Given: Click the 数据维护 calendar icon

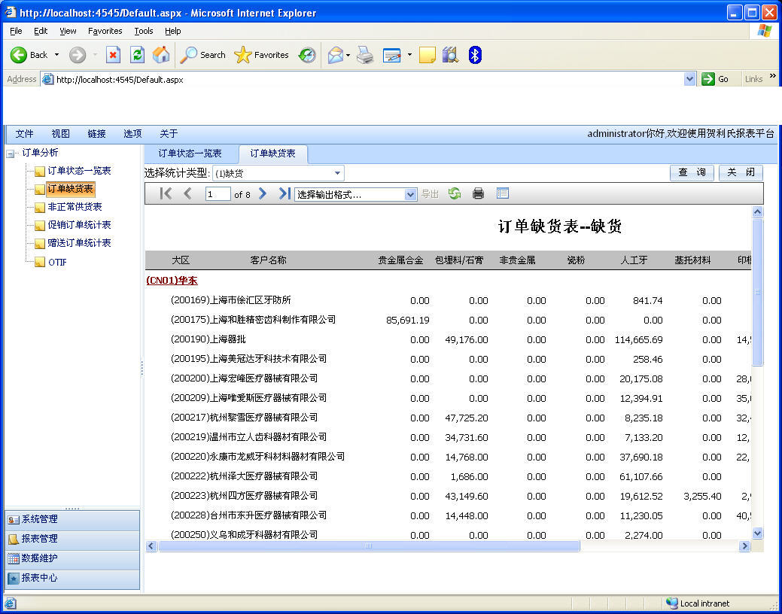Looking at the screenshot, I should pos(14,558).
